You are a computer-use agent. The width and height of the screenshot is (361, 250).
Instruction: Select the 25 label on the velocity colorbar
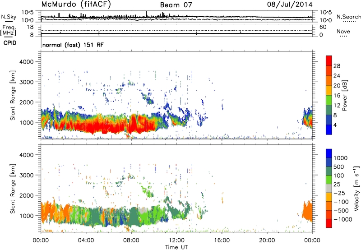[x=337, y=184]
